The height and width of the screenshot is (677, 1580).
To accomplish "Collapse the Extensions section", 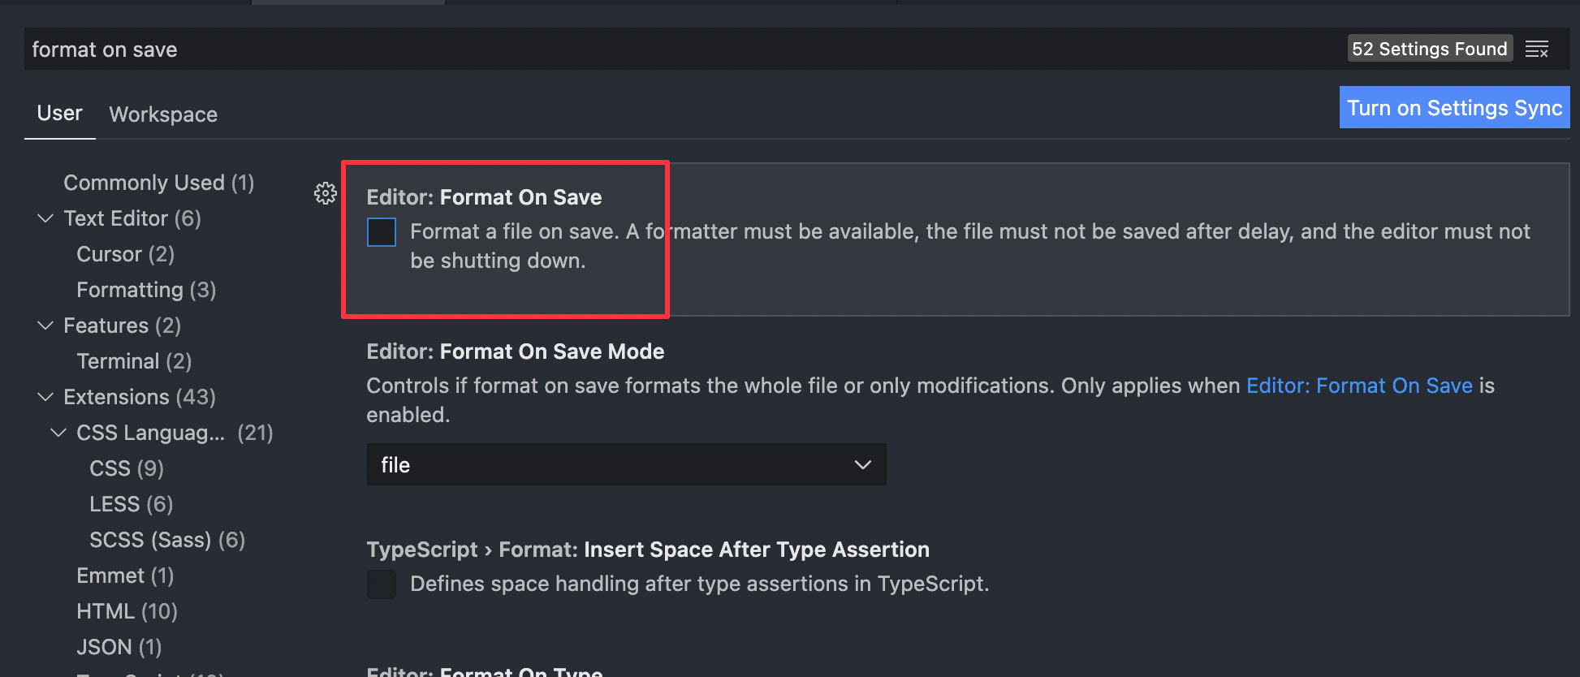I will [x=45, y=397].
